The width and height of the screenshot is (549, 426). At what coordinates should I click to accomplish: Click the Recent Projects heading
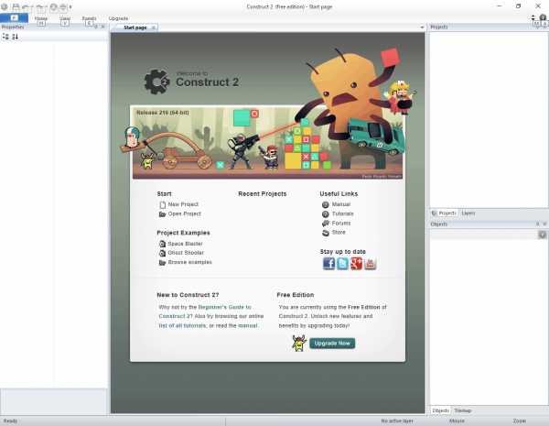pos(263,193)
